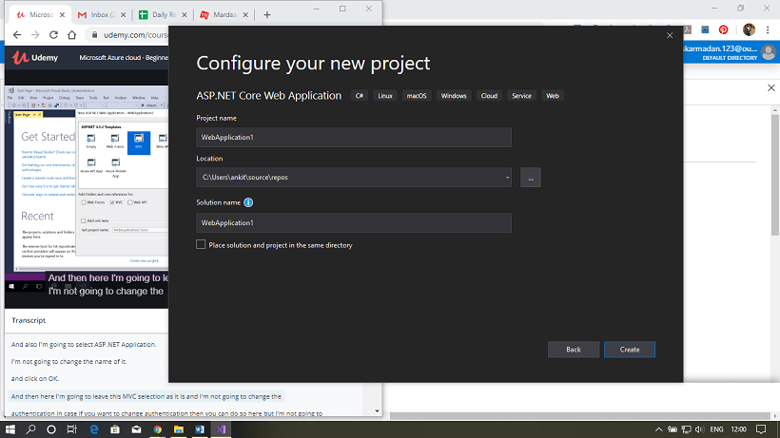Open the Chrome three-dot menu

pyautogui.click(x=768, y=29)
